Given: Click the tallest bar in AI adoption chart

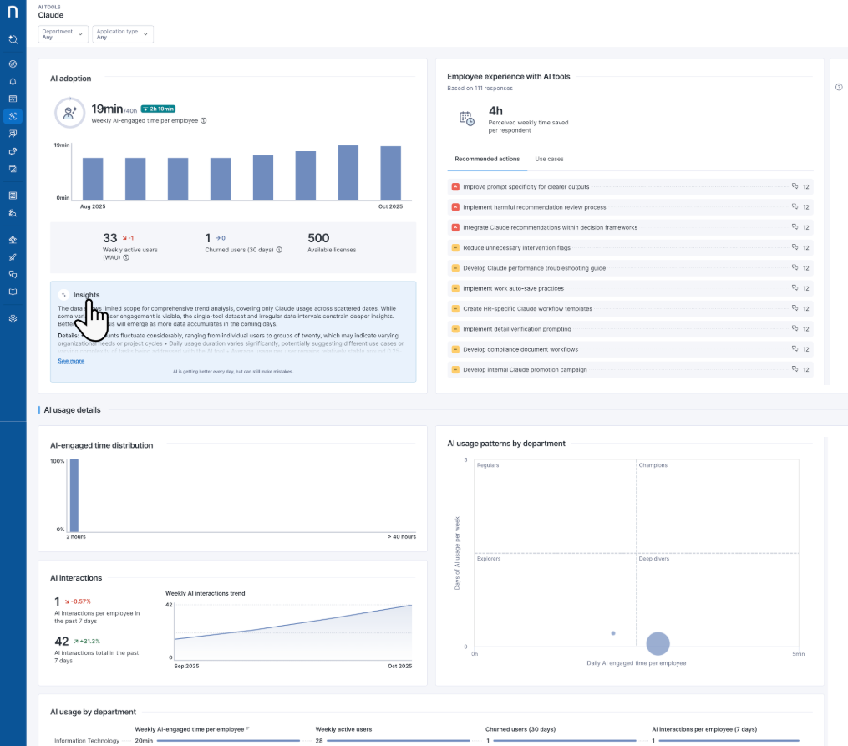Looking at the screenshot, I should (x=348, y=171).
